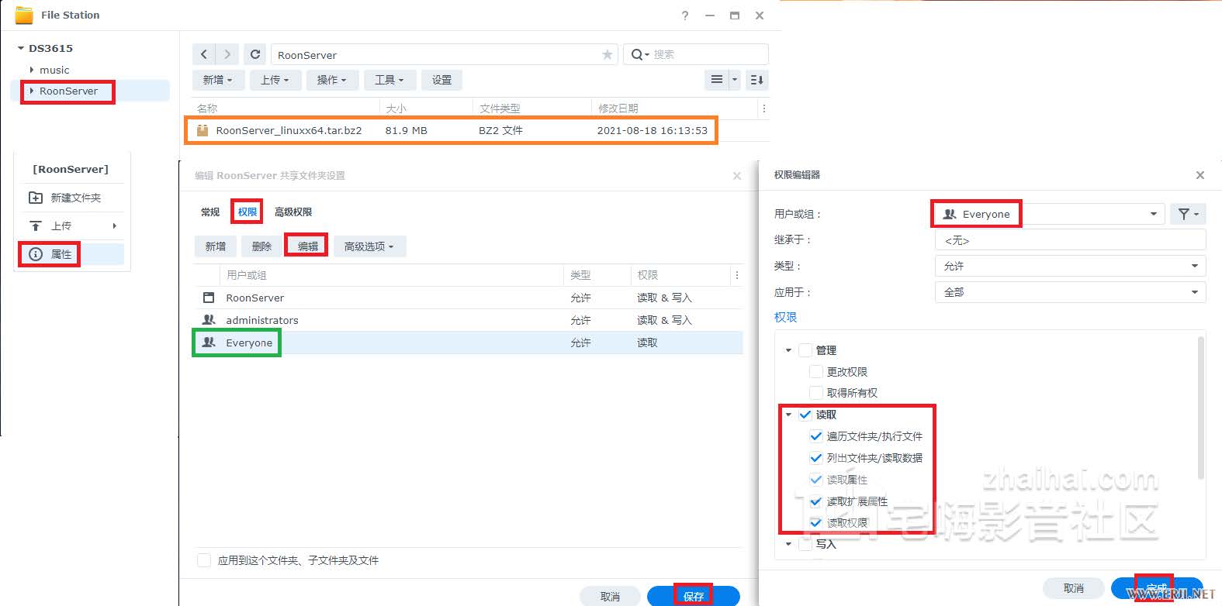Click the administrators group icon in permission list

[209, 319]
